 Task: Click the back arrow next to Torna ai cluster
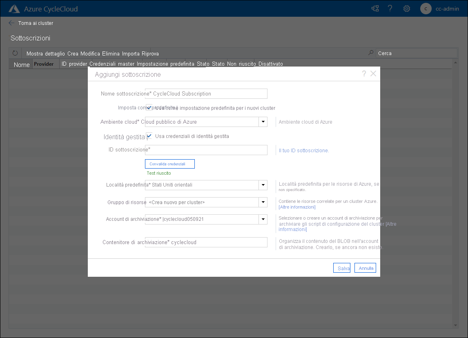pos(11,23)
